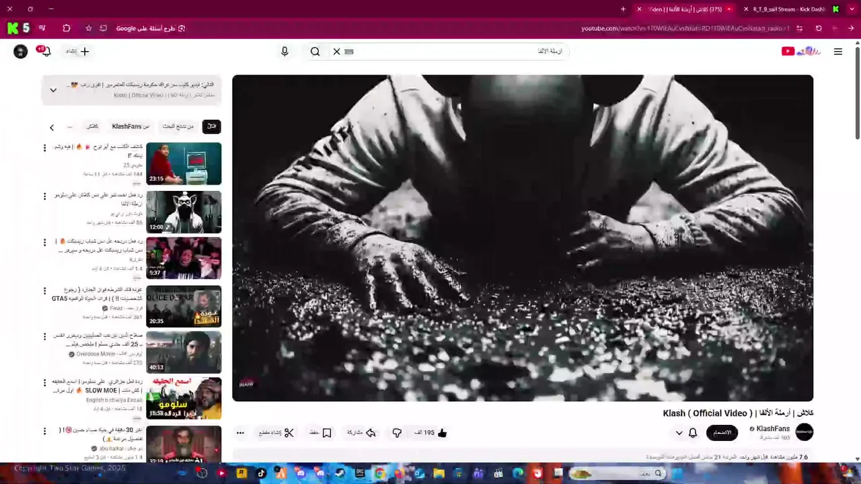Click the KlashFans channel name under video
Screen dimensions: 861x484
click(773, 429)
